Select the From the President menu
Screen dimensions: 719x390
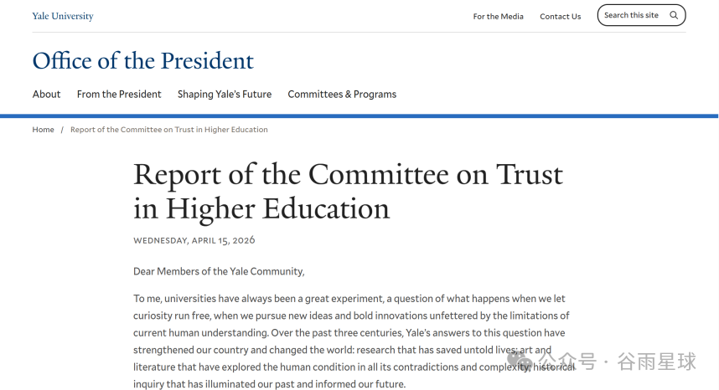coord(119,94)
